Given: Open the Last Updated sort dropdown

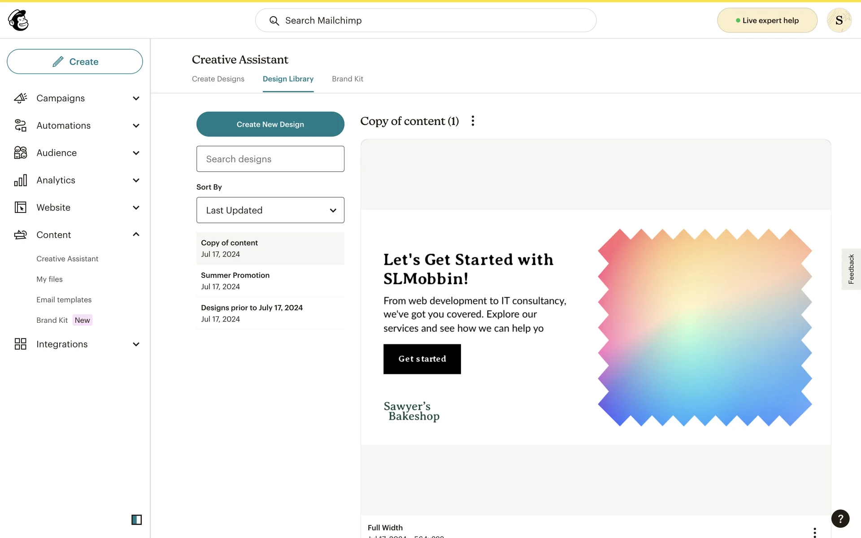Looking at the screenshot, I should pos(270,210).
